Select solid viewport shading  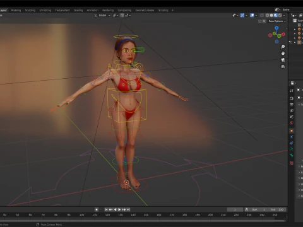[x=271, y=15]
